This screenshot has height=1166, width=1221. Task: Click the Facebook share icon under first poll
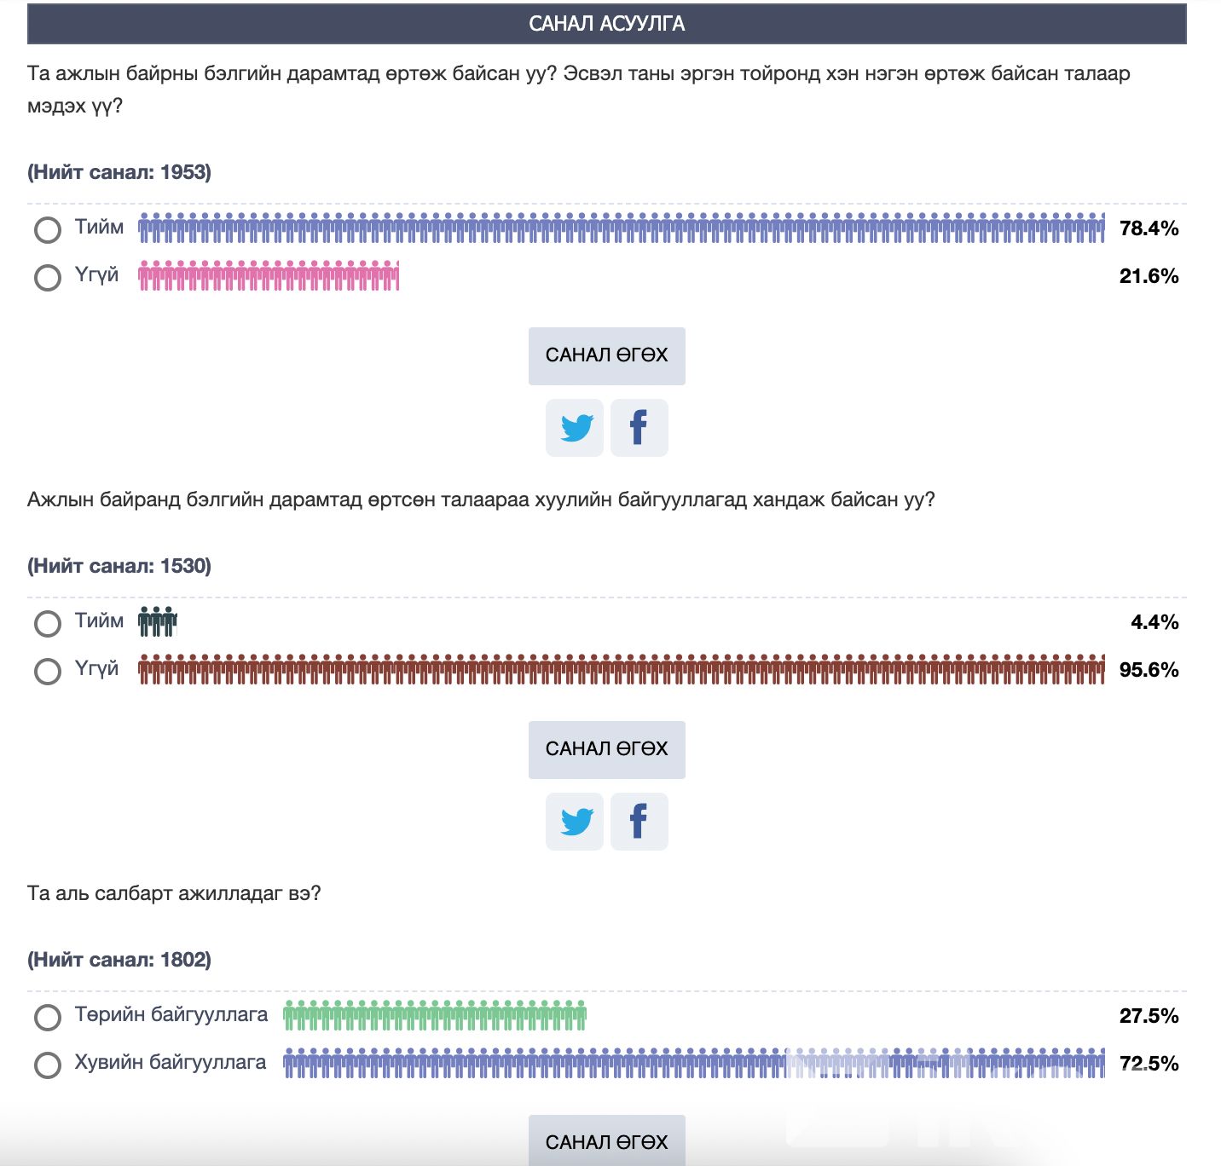coord(639,428)
